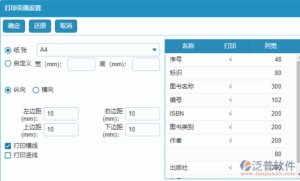The image size is (300, 181).
Task: Click the 左边距 left margin field
Action: point(61,114)
